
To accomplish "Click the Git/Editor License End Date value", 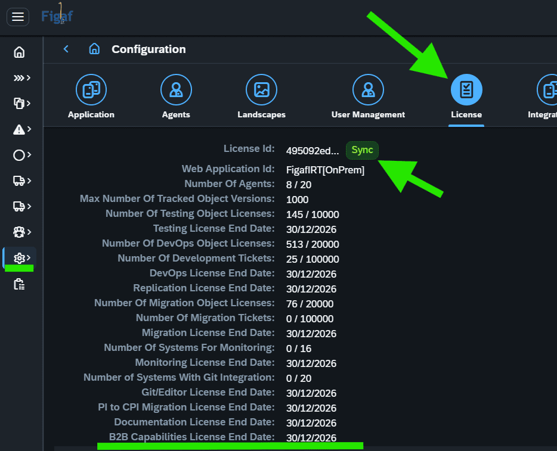I will [x=311, y=394].
